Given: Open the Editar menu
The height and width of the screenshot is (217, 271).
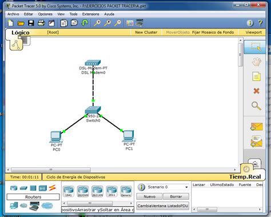Looking at the screenshot, I should click(x=29, y=14).
